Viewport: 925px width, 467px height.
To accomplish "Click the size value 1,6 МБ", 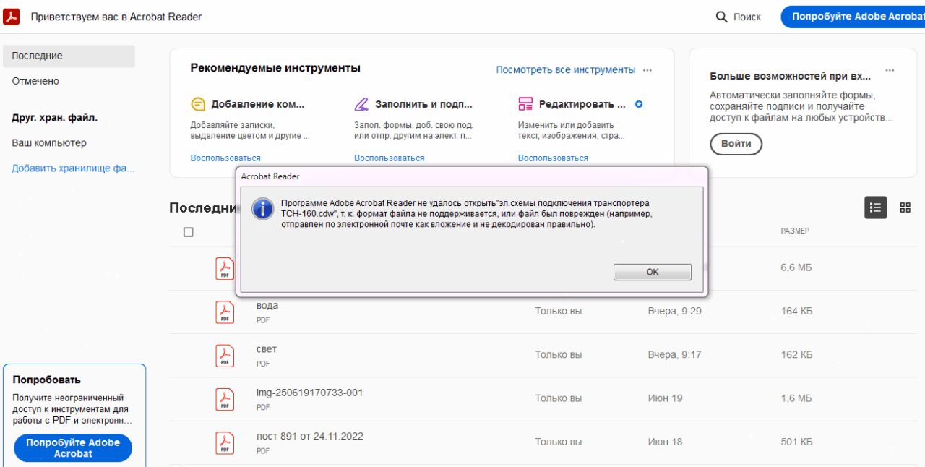I will (x=796, y=398).
